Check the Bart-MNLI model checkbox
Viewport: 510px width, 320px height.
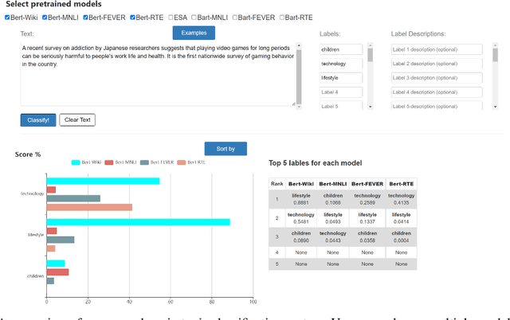coord(194,17)
